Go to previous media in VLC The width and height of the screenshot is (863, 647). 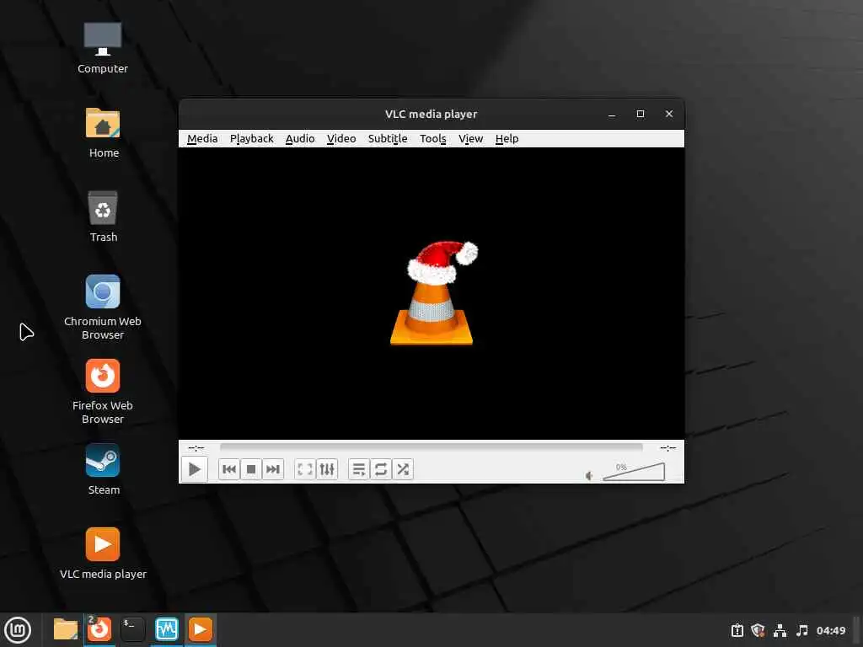tap(229, 469)
